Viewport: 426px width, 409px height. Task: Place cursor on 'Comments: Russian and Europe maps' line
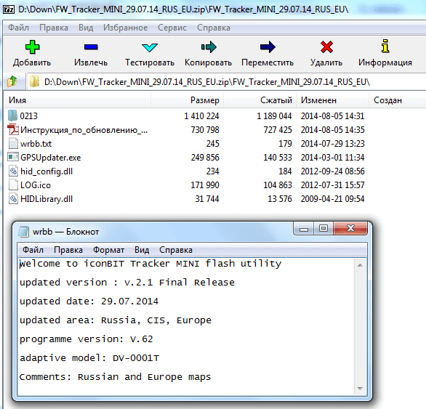coord(115,377)
